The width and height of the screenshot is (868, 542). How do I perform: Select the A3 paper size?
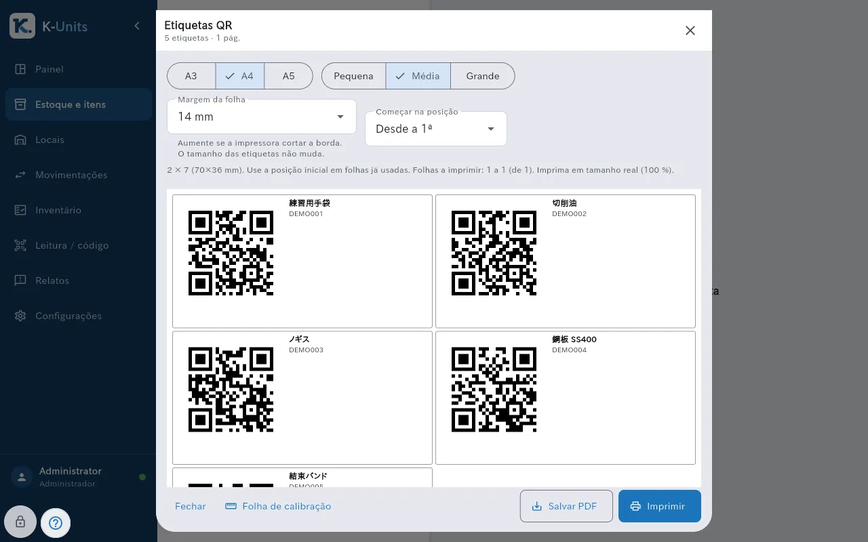[x=191, y=76]
